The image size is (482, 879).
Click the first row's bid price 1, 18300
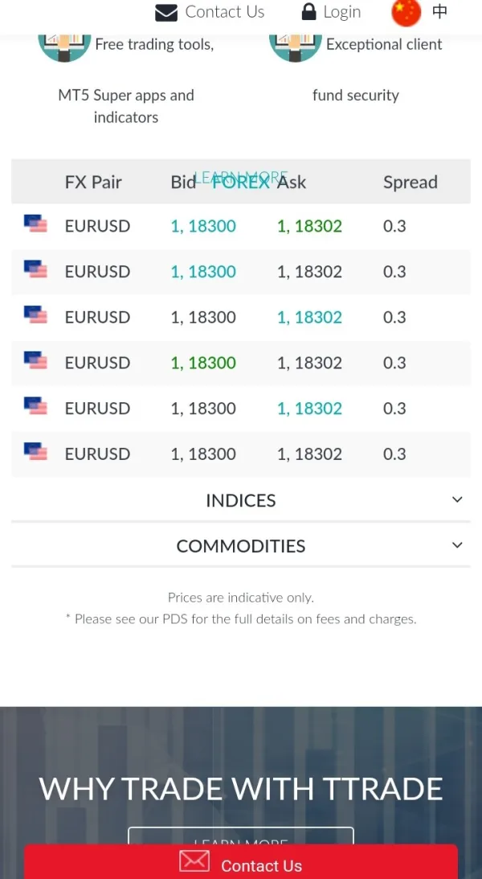coord(203,226)
